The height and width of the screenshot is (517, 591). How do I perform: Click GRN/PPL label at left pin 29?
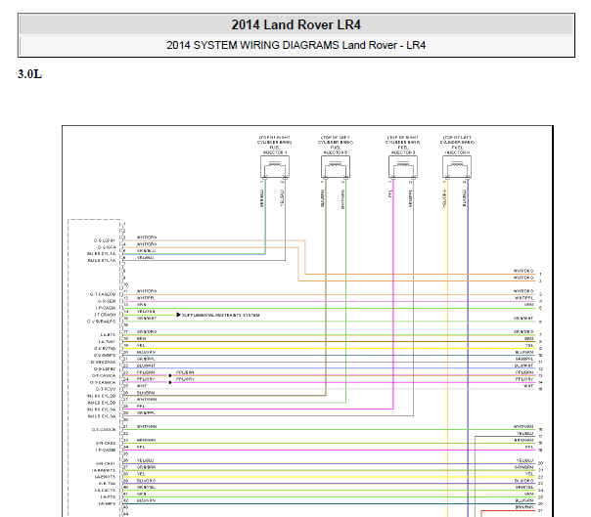[146, 413]
